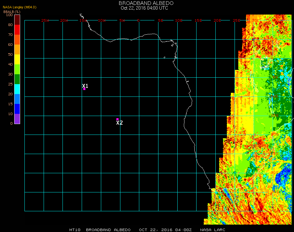Select the dark blue 10-15 colorbar segment
Screen dimensions: 294x232
click(x=17, y=109)
